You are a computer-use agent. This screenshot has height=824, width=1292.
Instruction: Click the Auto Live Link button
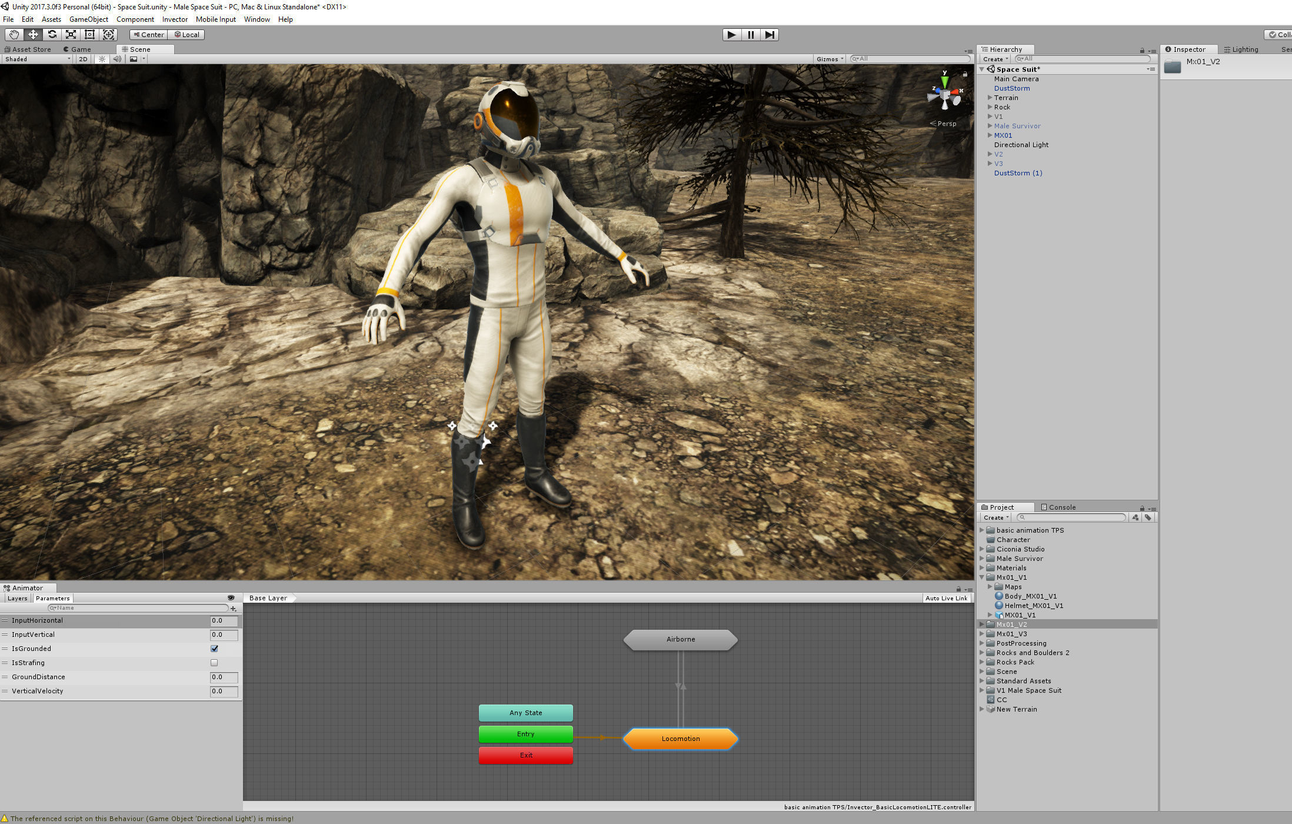(945, 598)
